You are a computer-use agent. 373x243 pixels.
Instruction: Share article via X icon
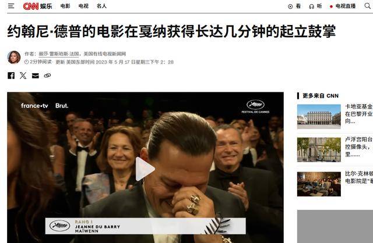click(x=23, y=76)
